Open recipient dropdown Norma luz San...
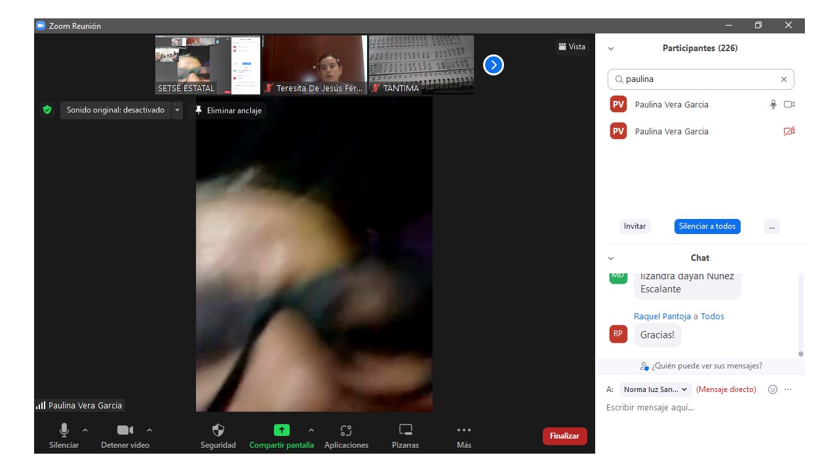The width and height of the screenshot is (839, 472). click(655, 389)
